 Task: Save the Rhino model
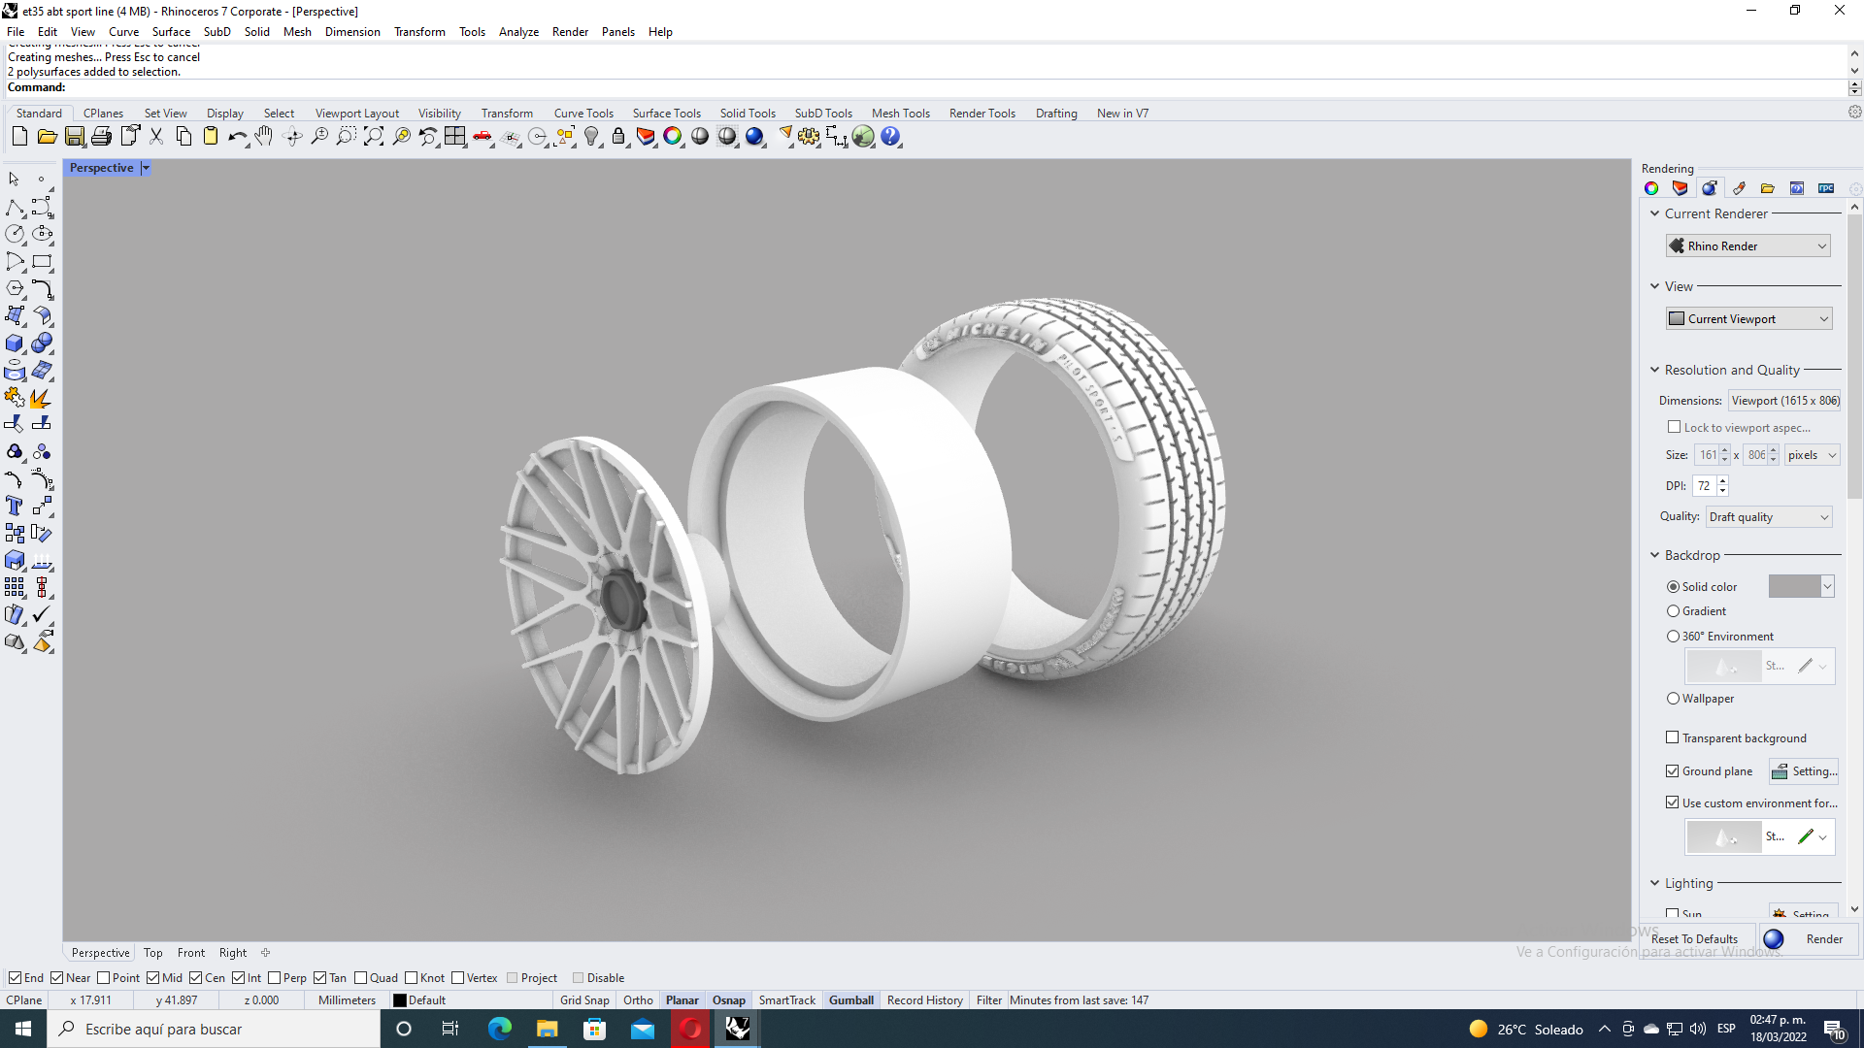(x=75, y=136)
